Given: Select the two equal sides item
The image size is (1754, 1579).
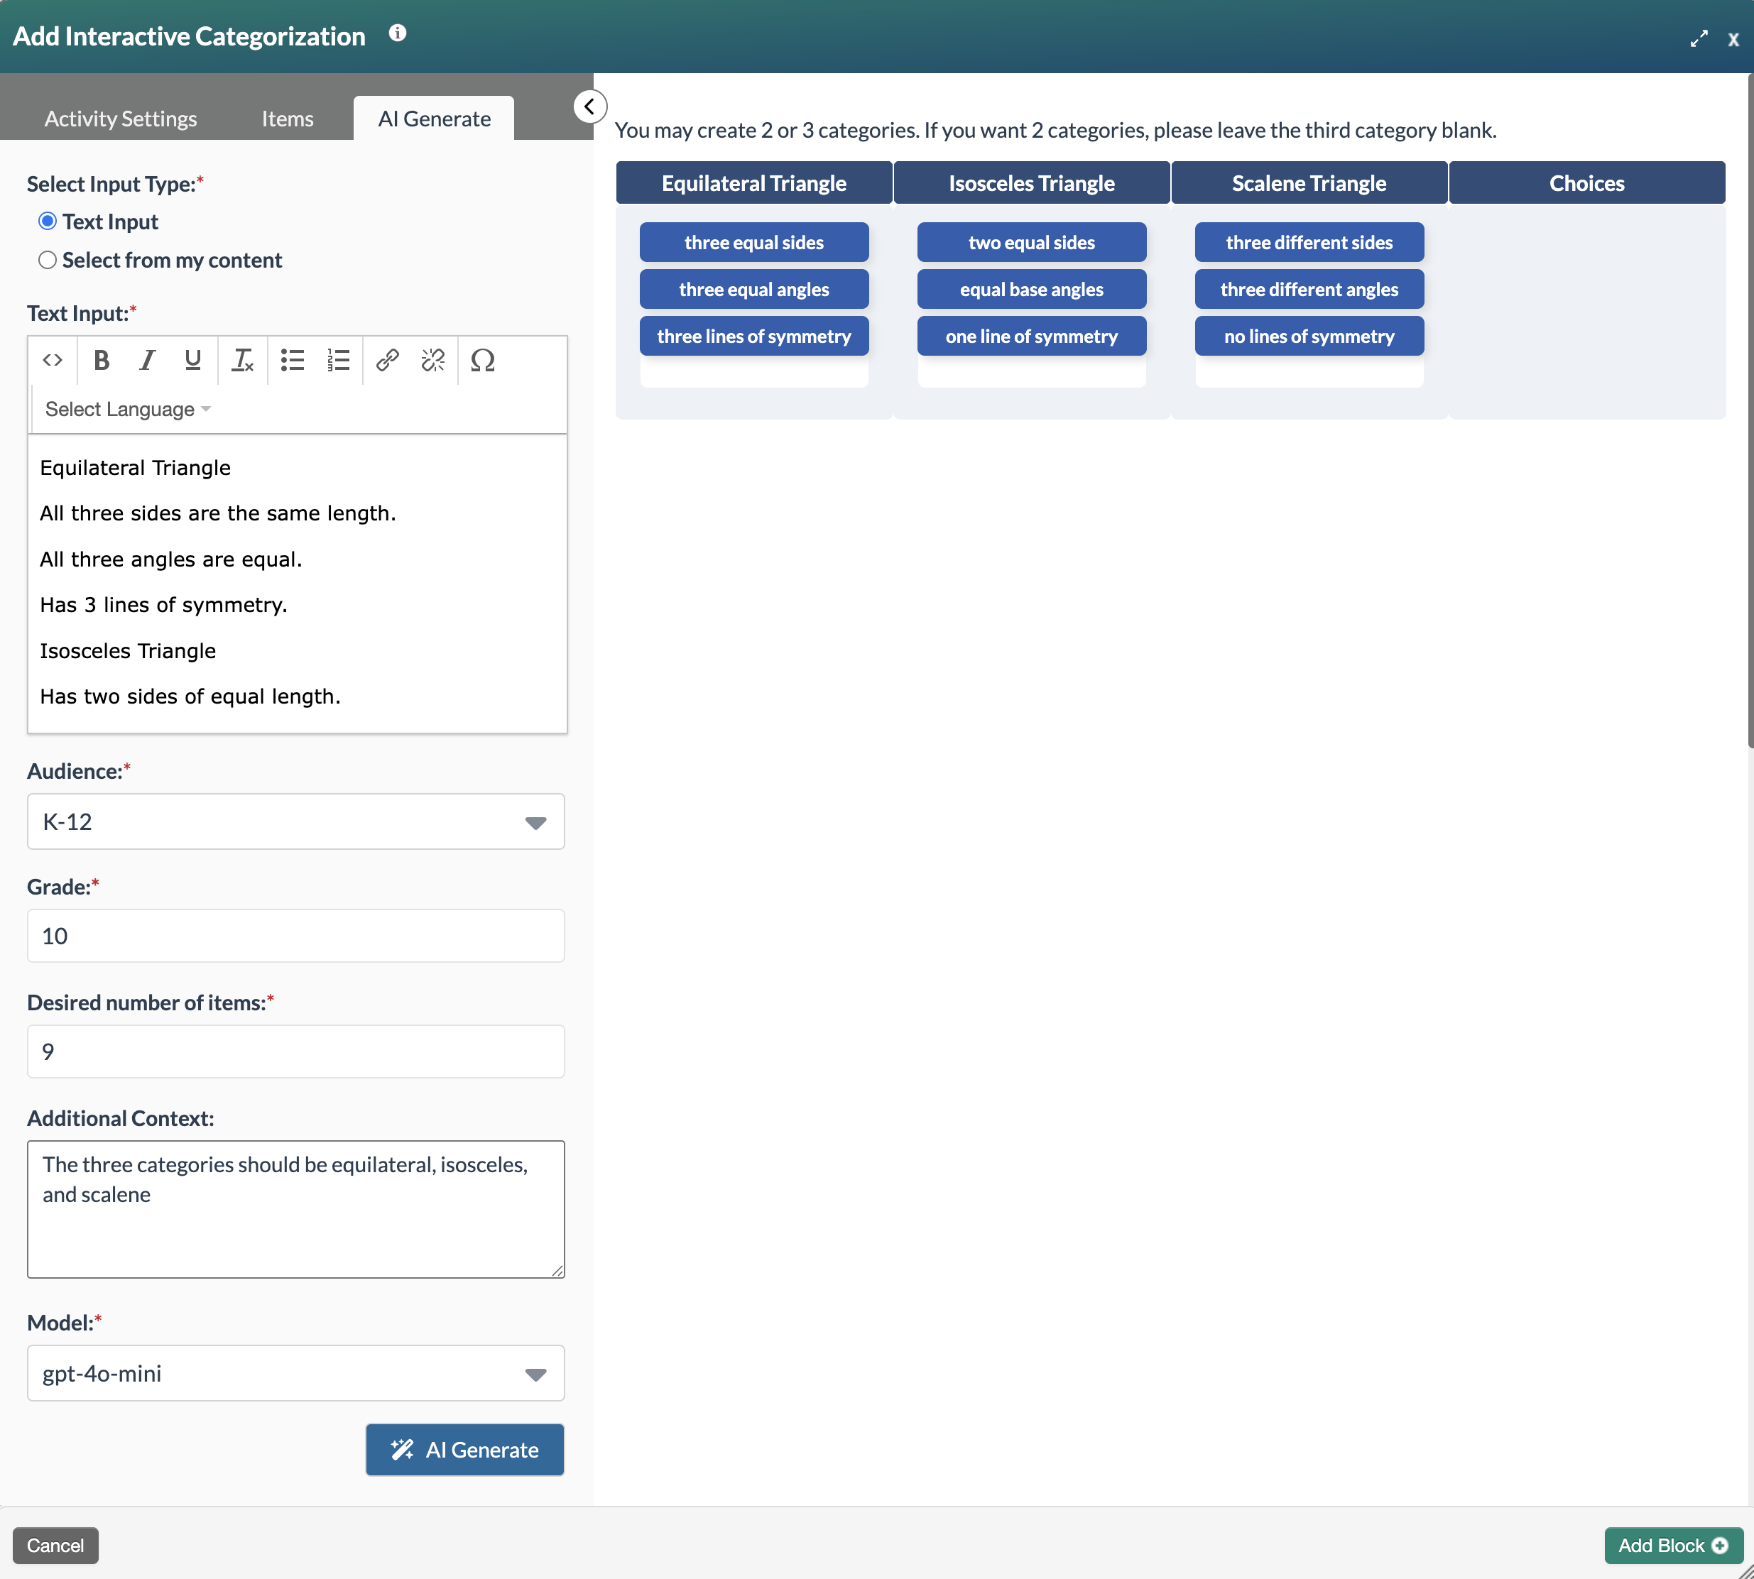Looking at the screenshot, I should tap(1032, 242).
